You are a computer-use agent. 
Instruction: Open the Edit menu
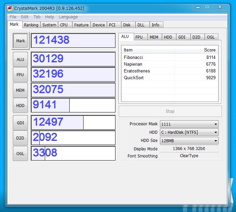pos(25,17)
